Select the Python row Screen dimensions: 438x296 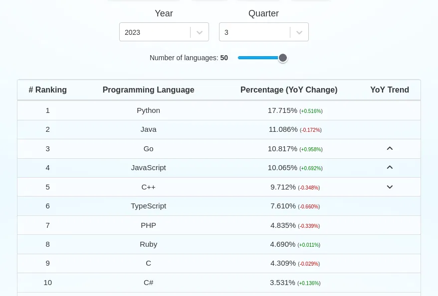pyautogui.click(x=148, y=110)
